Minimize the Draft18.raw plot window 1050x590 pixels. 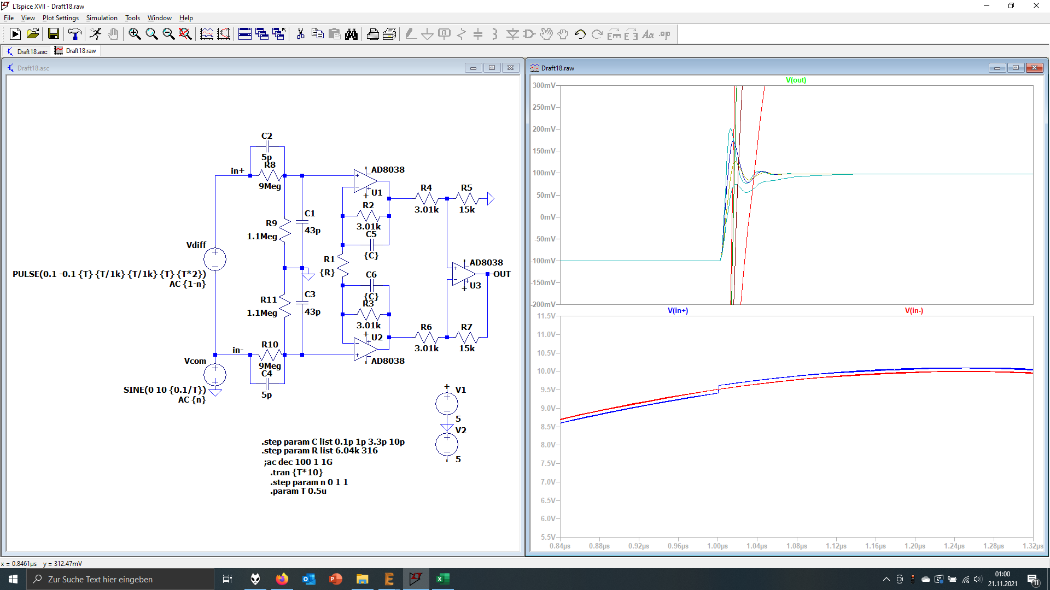[x=997, y=68]
